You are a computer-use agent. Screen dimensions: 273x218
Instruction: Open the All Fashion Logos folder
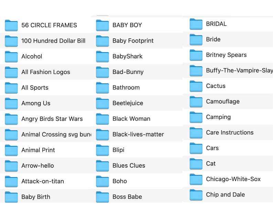(46, 72)
